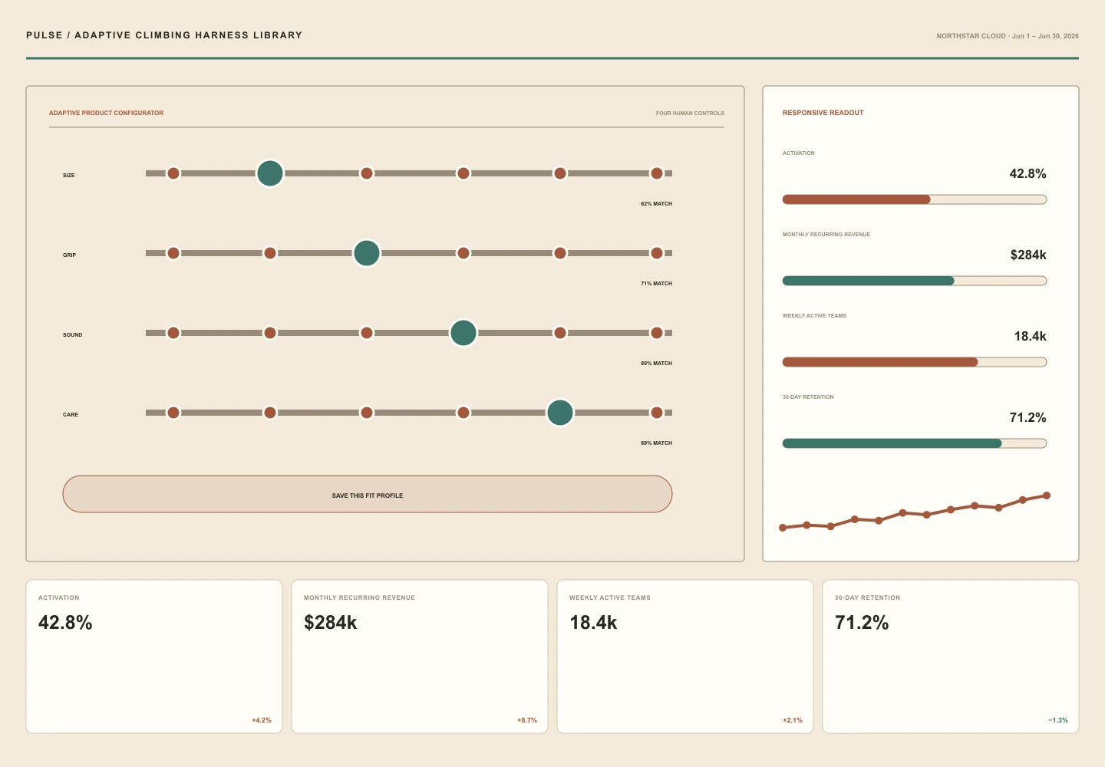Set CARE slider to last stop
Image resolution: width=1105 pixels, height=767 pixels.
pos(657,413)
